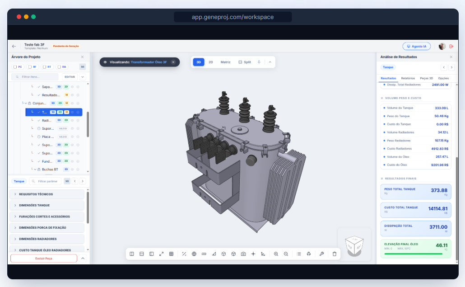The image size is (465, 287).
Task: Click the Excluir Peça button
Action: [44, 258]
